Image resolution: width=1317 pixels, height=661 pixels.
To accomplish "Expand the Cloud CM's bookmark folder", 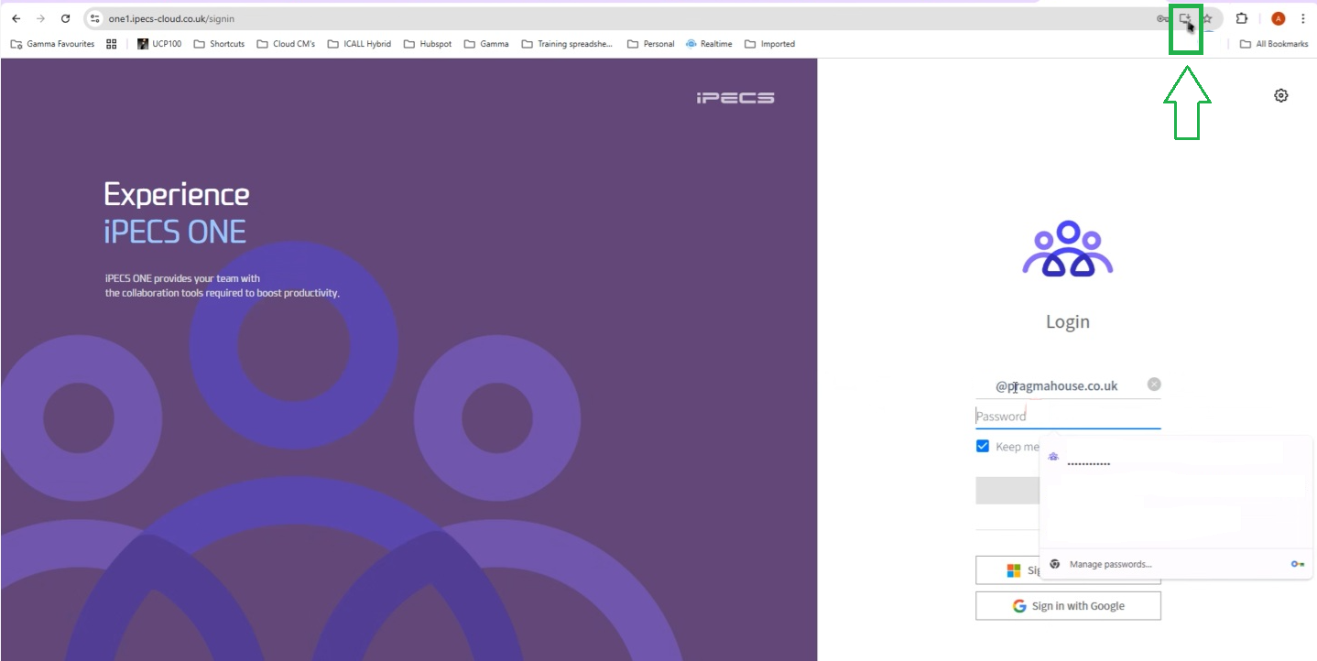I will [286, 44].
